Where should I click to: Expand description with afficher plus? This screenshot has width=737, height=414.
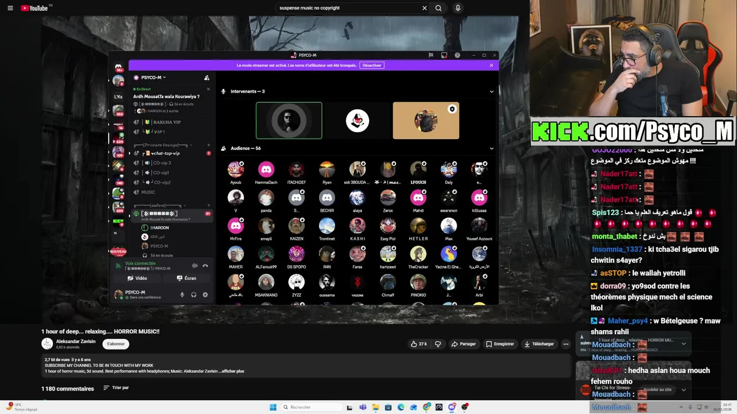pyautogui.click(x=233, y=371)
